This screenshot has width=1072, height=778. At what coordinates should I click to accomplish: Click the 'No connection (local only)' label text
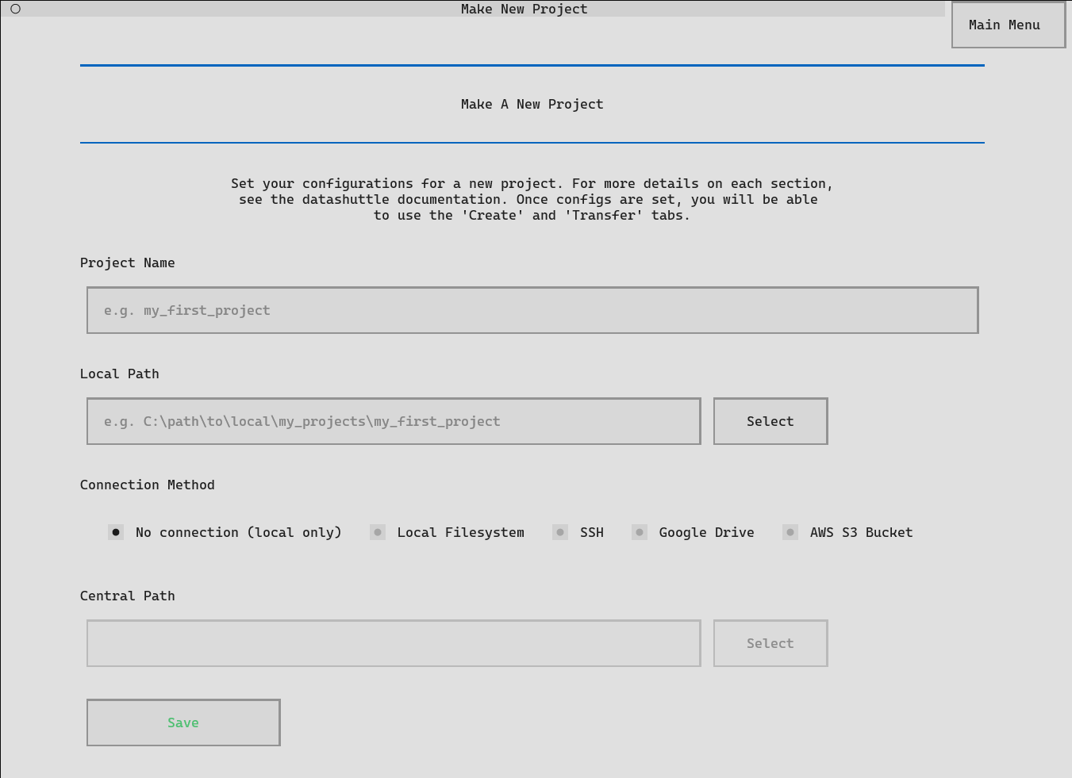pyautogui.click(x=238, y=532)
